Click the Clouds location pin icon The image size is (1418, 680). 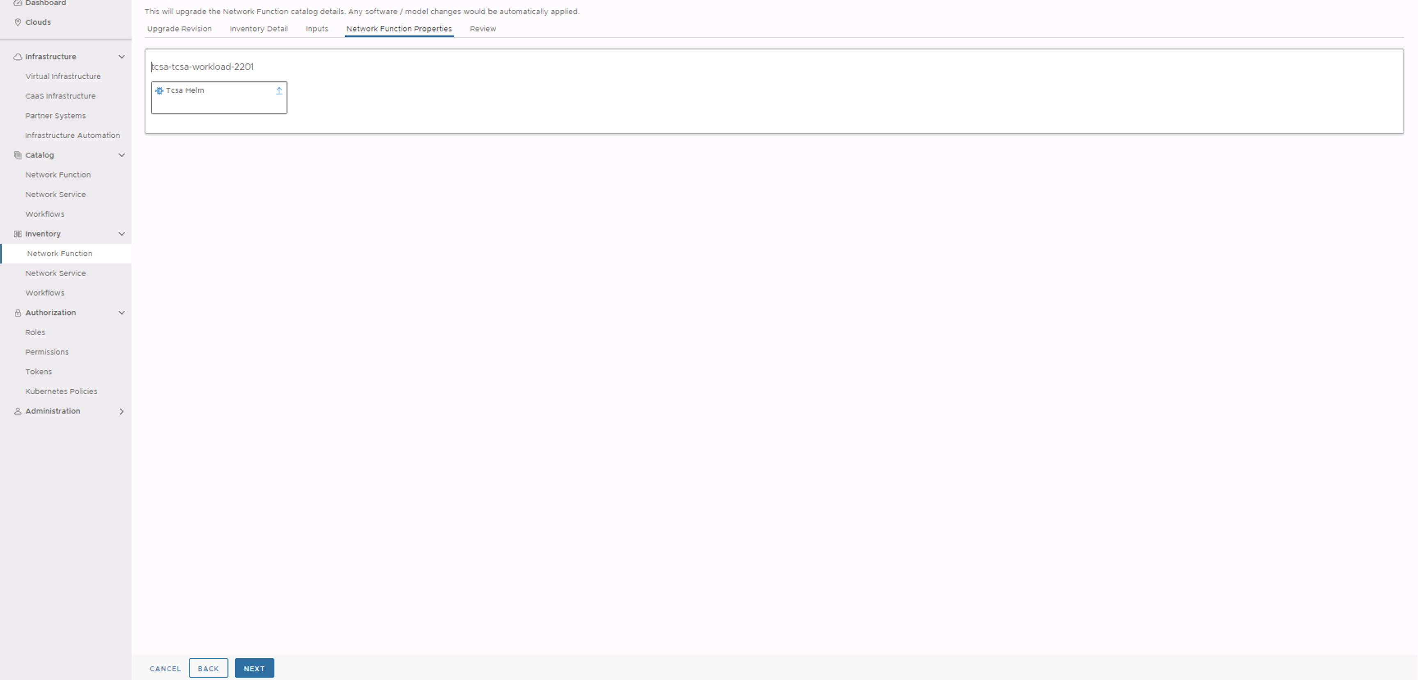click(x=18, y=22)
